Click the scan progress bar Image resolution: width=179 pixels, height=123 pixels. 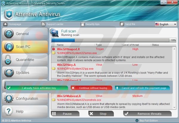tap(110, 40)
